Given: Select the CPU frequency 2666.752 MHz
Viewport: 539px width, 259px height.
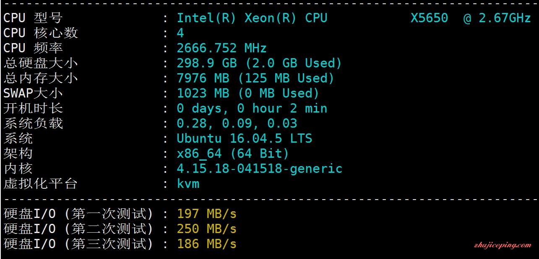Looking at the screenshot, I should pyautogui.click(x=221, y=48).
